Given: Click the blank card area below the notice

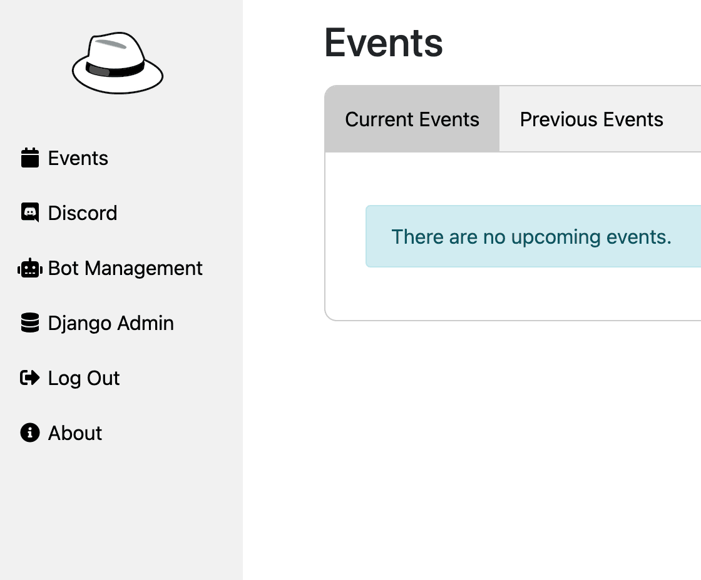Looking at the screenshot, I should coord(514,294).
